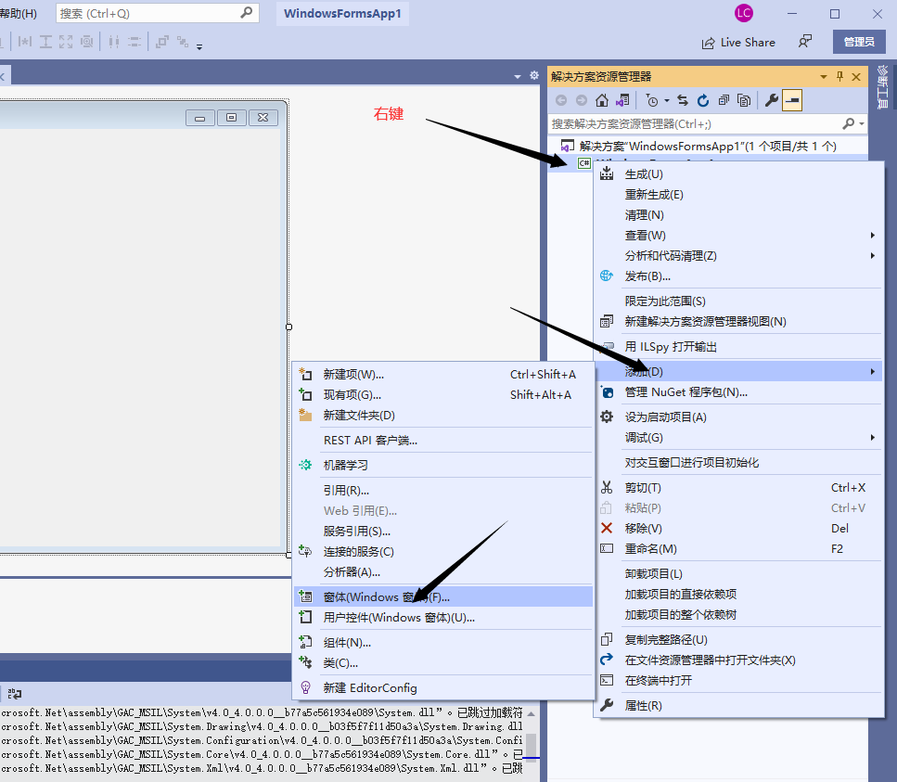Click Sync with Active Document arrows icon
897x782 pixels.
pos(683,101)
